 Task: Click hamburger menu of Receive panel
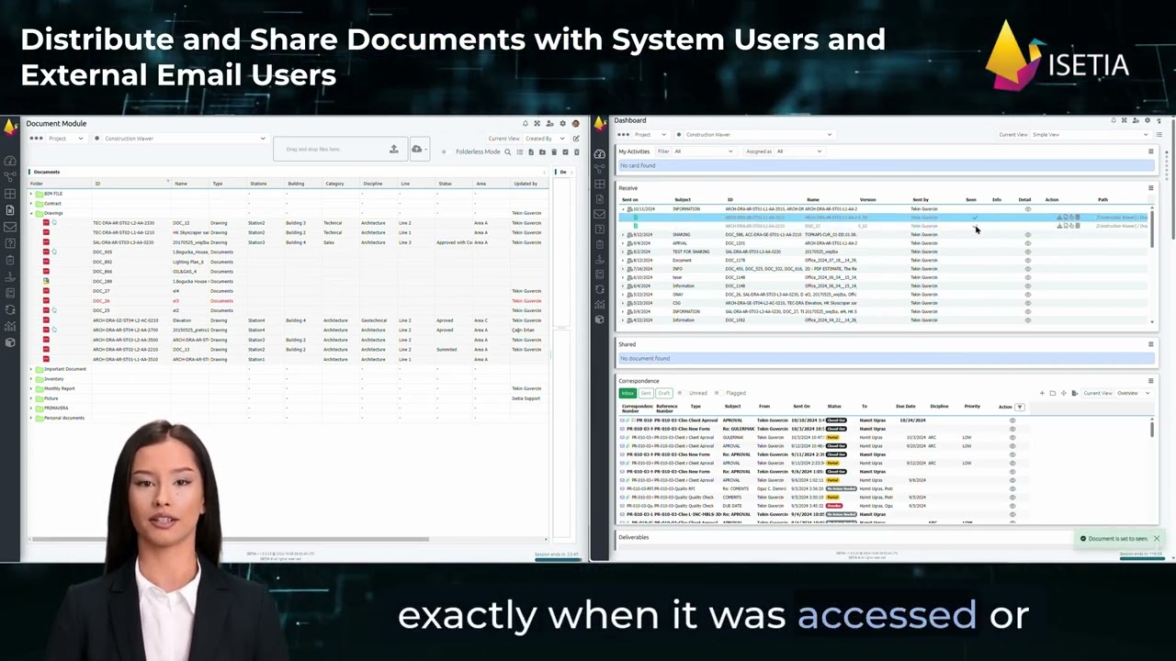pos(1151,188)
